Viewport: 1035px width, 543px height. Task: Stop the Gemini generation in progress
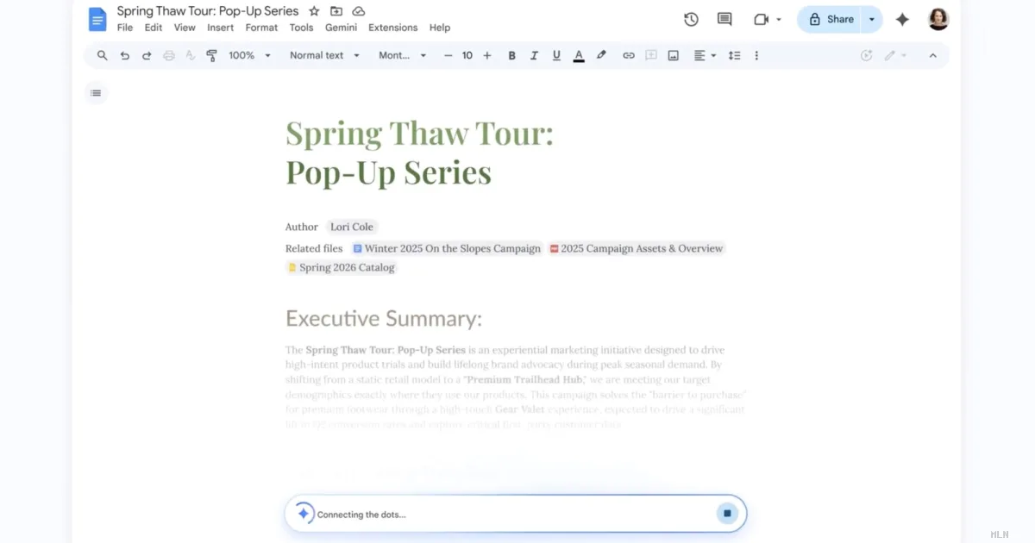click(x=727, y=514)
